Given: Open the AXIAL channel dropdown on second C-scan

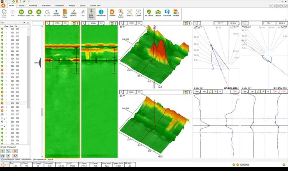Looking at the screenshot, I should (x=94, y=23).
